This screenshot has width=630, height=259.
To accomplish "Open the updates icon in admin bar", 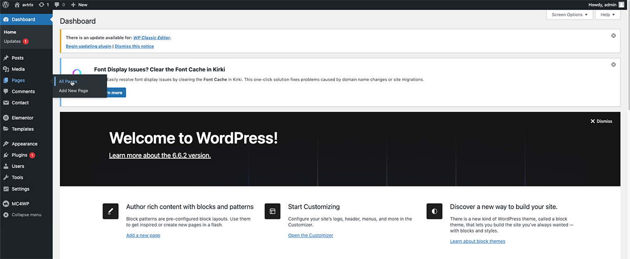I will click(41, 5).
